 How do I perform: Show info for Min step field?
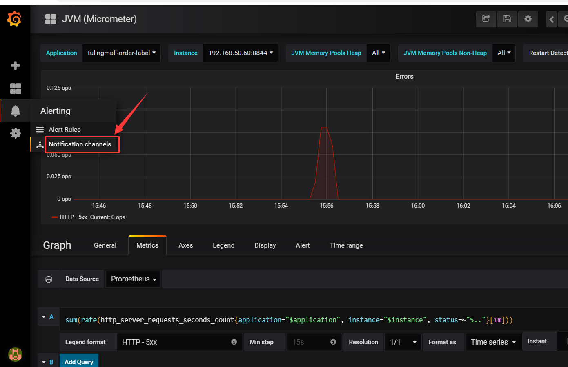click(333, 342)
